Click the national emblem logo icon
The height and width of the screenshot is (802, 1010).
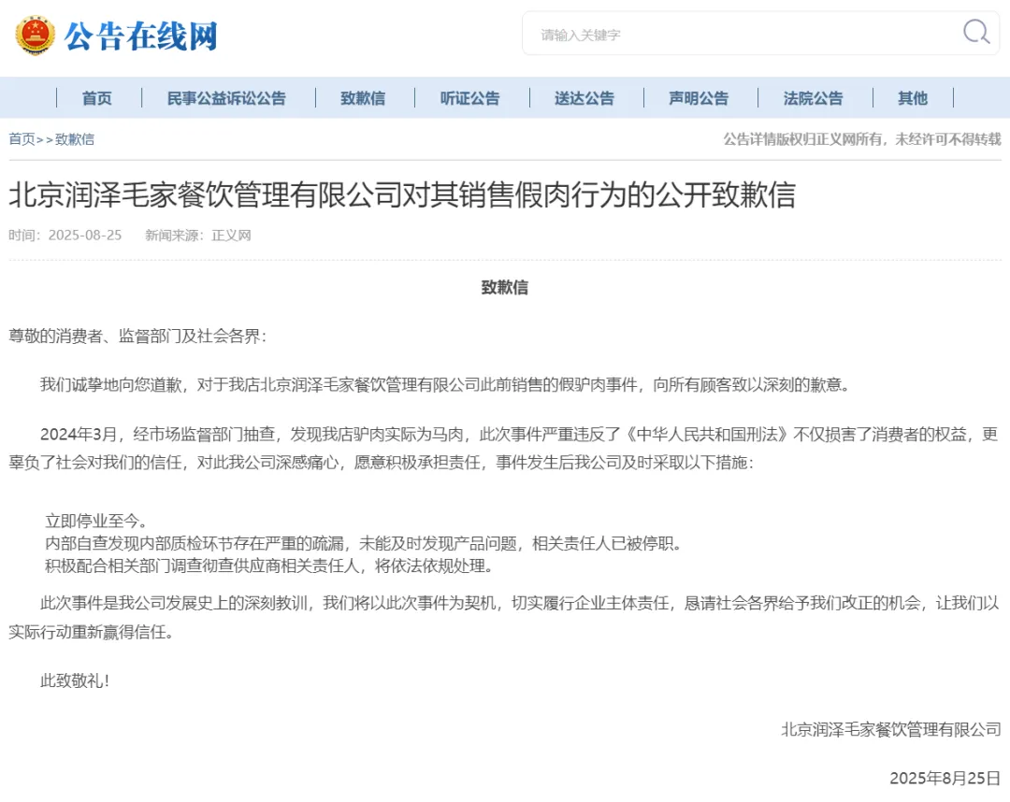point(35,36)
